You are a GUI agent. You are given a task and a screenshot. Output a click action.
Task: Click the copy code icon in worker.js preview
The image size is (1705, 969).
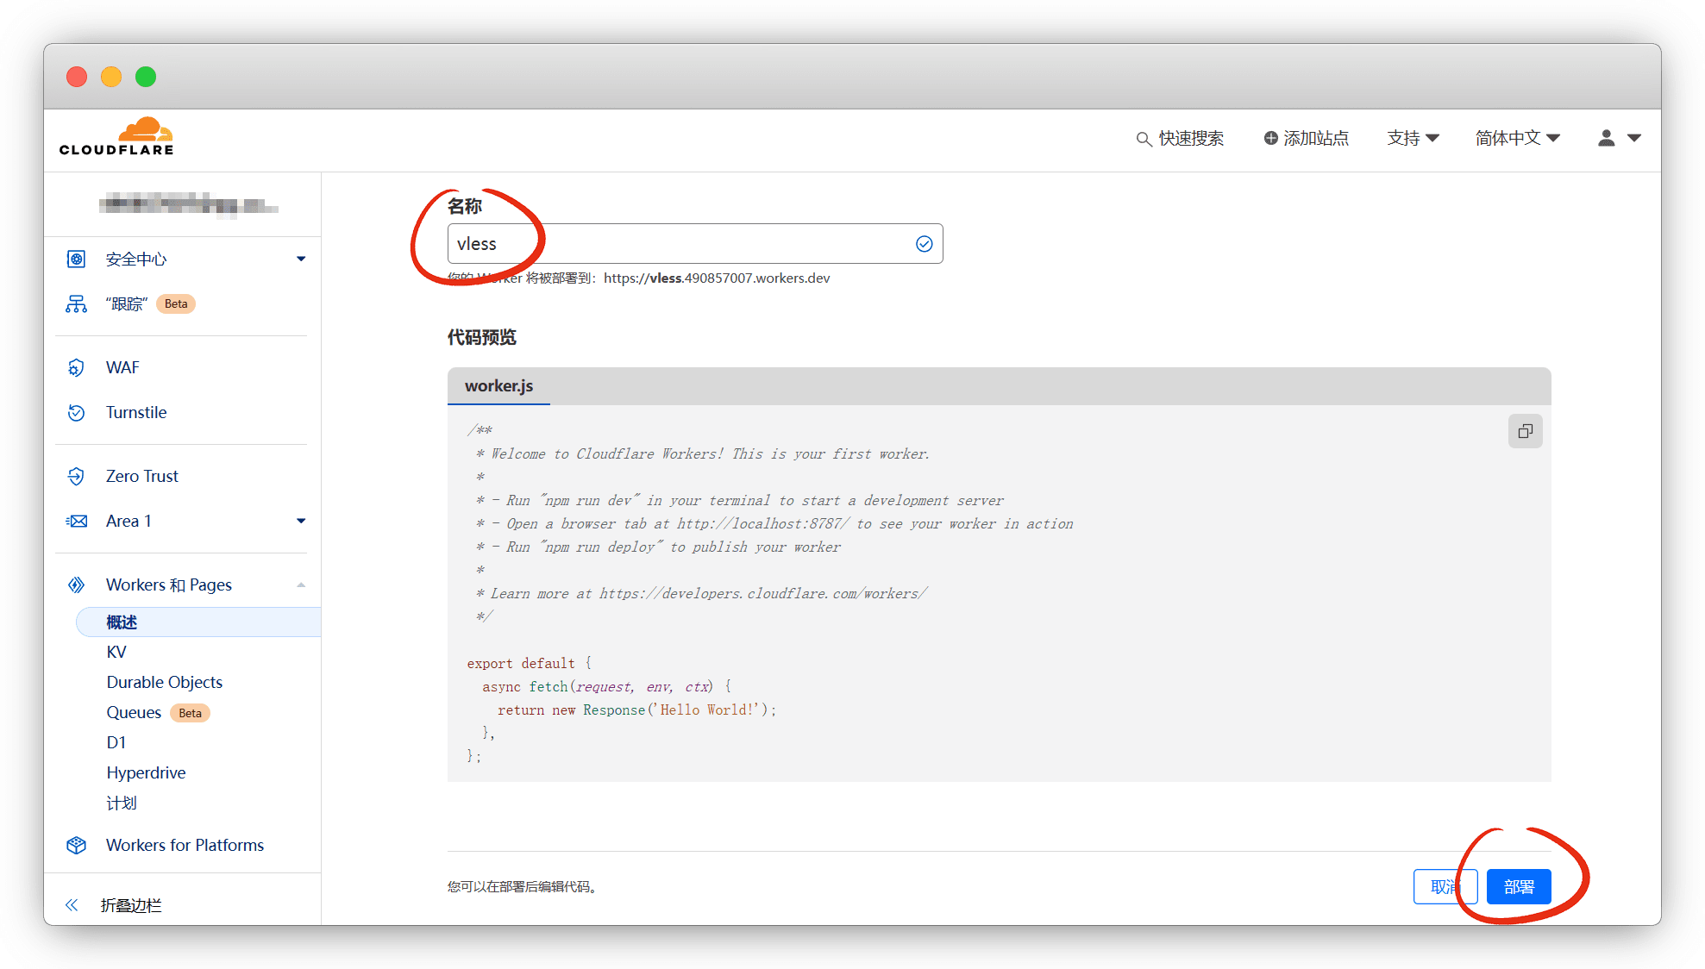point(1525,431)
